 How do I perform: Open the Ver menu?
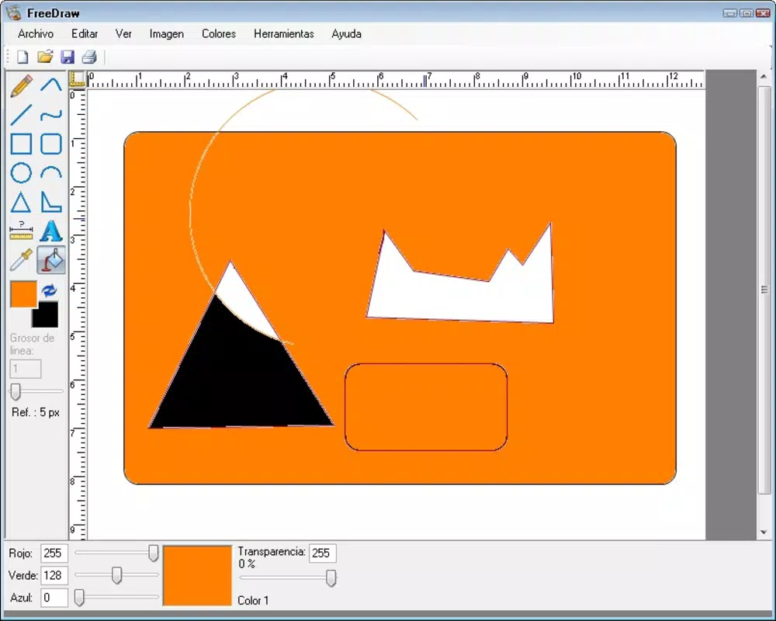pyautogui.click(x=123, y=33)
